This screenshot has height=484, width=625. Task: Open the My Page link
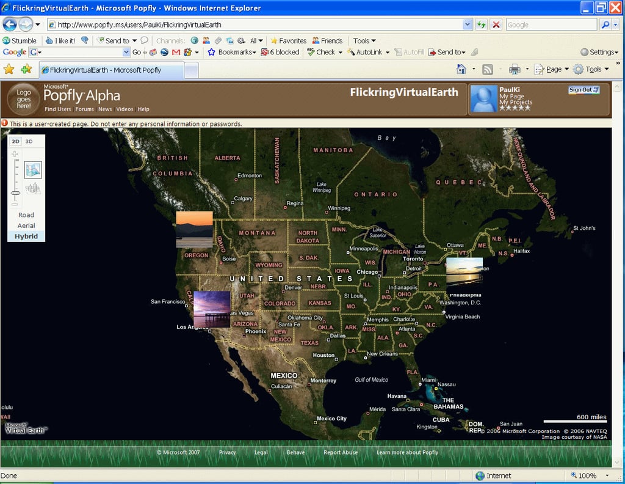coord(512,96)
